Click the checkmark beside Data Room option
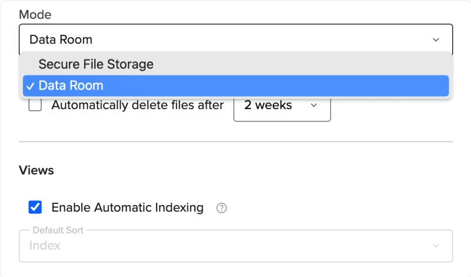The width and height of the screenshot is (471, 277). [29, 86]
